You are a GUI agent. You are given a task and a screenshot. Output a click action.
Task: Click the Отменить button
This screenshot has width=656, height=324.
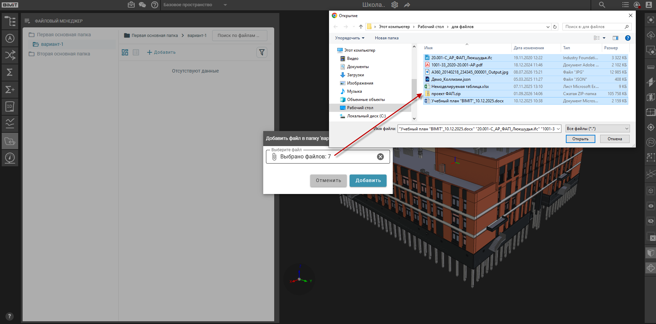(328, 181)
